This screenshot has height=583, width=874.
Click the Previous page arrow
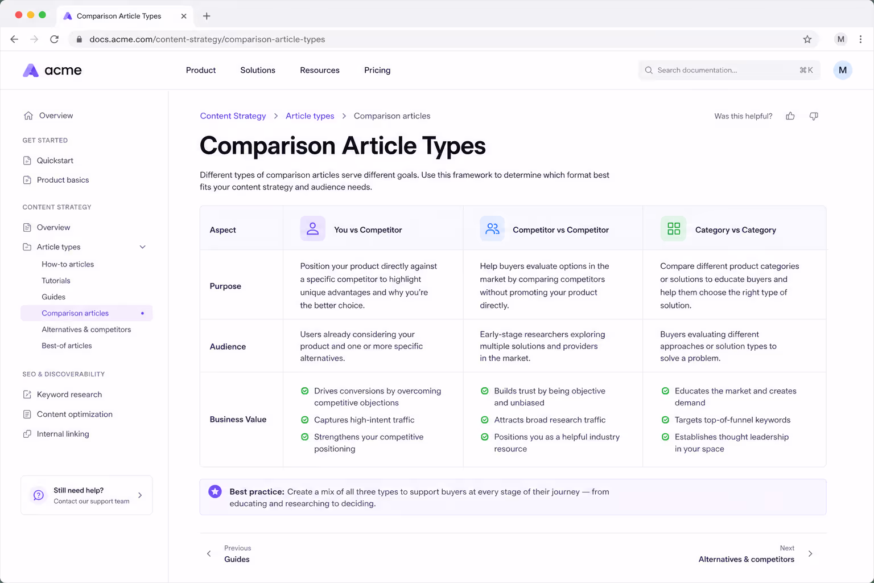click(209, 554)
